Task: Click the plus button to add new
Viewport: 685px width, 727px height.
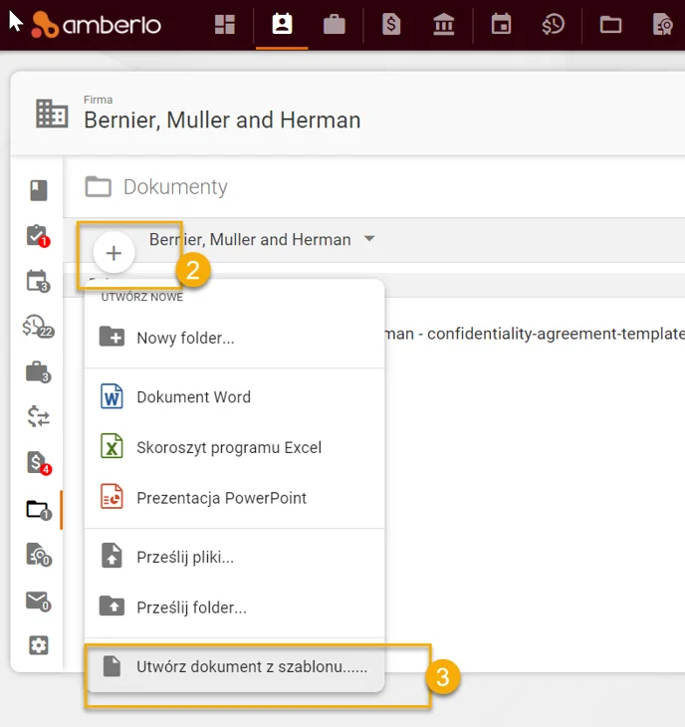Action: (x=114, y=253)
